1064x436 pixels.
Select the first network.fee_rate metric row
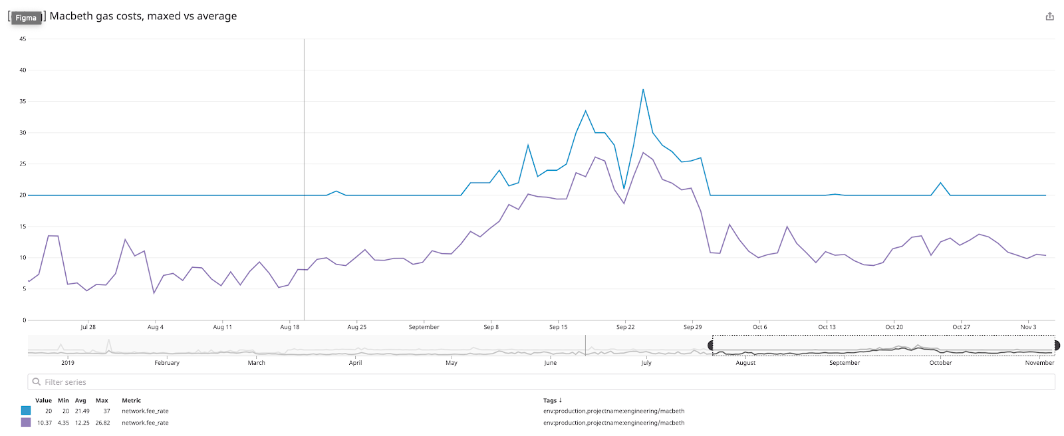point(145,411)
